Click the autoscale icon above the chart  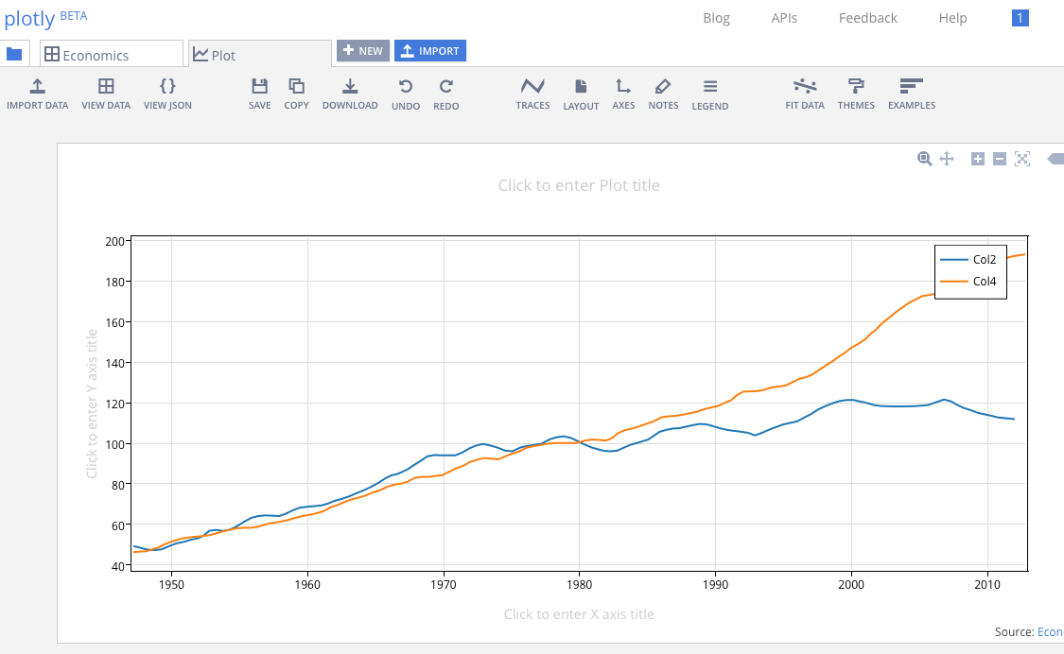(x=1022, y=159)
